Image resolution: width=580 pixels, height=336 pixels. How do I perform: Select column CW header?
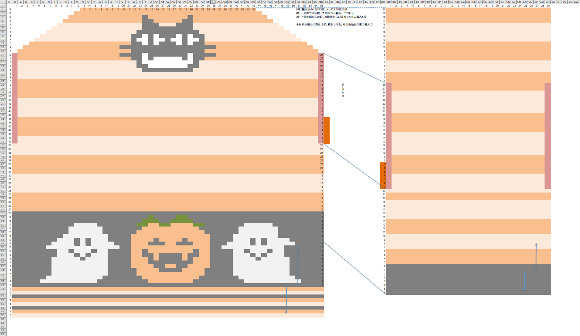pos(575,2)
